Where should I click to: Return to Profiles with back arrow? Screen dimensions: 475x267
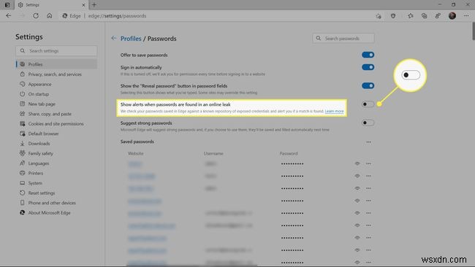click(113, 38)
